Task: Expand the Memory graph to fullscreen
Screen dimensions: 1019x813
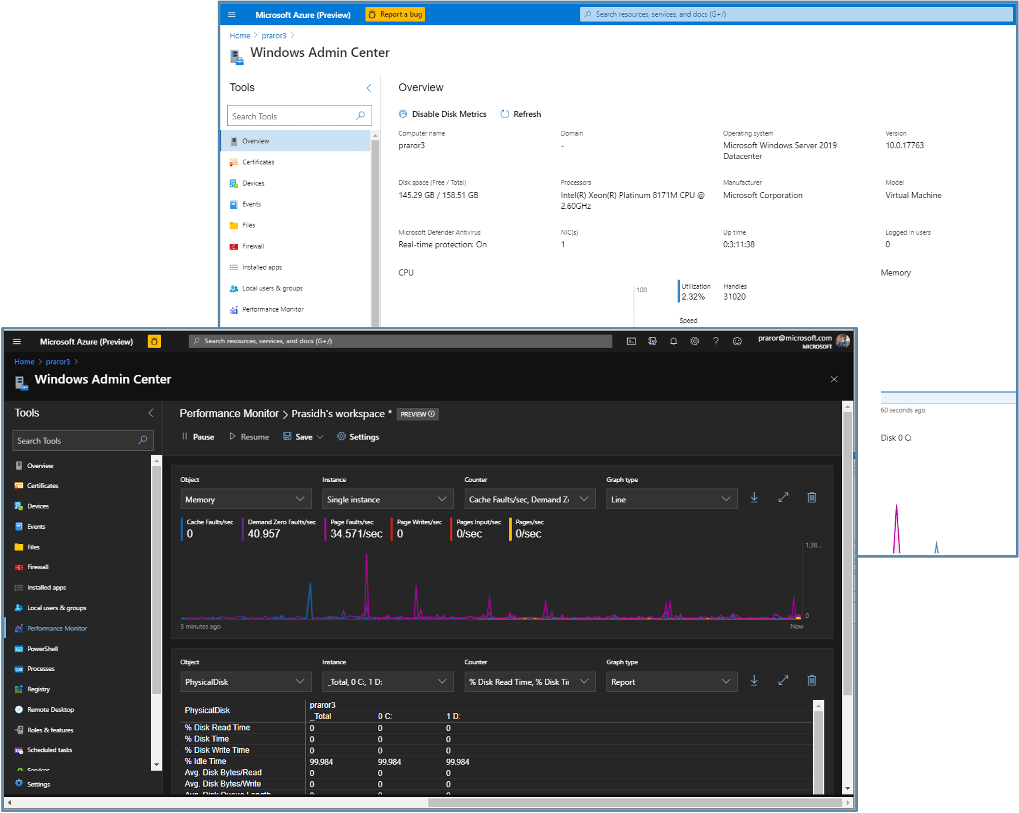Action: tap(783, 498)
